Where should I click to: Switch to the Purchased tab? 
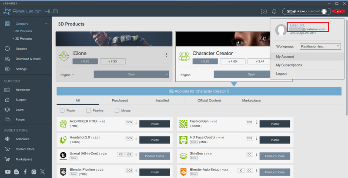(x=120, y=101)
